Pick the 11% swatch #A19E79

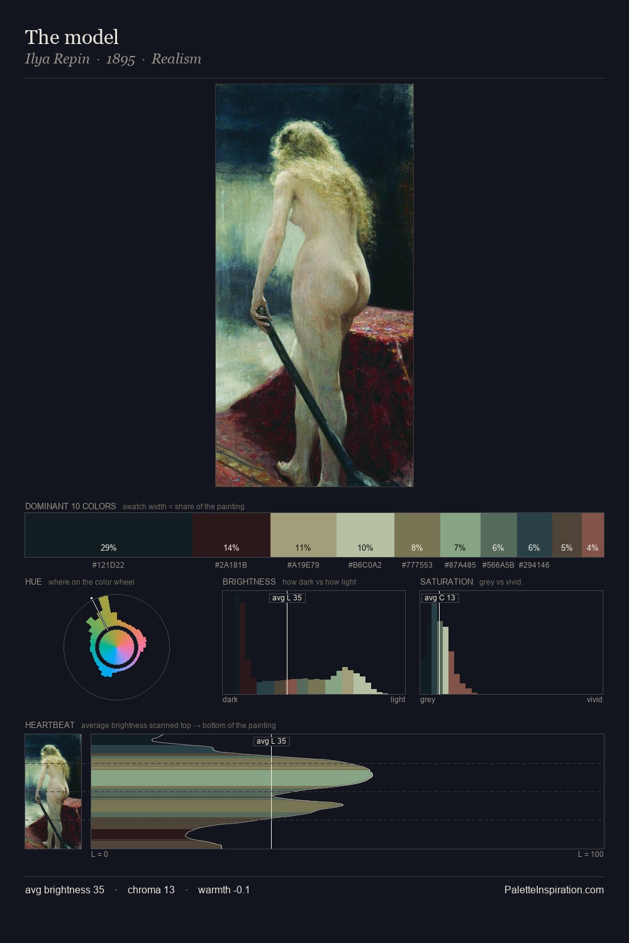[x=303, y=535]
